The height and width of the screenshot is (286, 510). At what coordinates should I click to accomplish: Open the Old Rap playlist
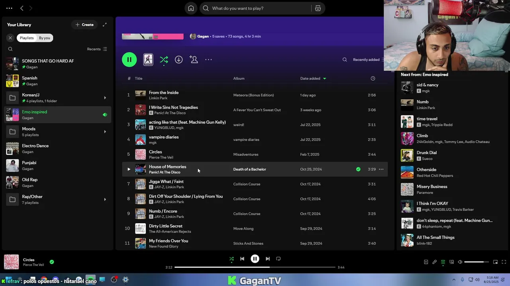pos(58,182)
